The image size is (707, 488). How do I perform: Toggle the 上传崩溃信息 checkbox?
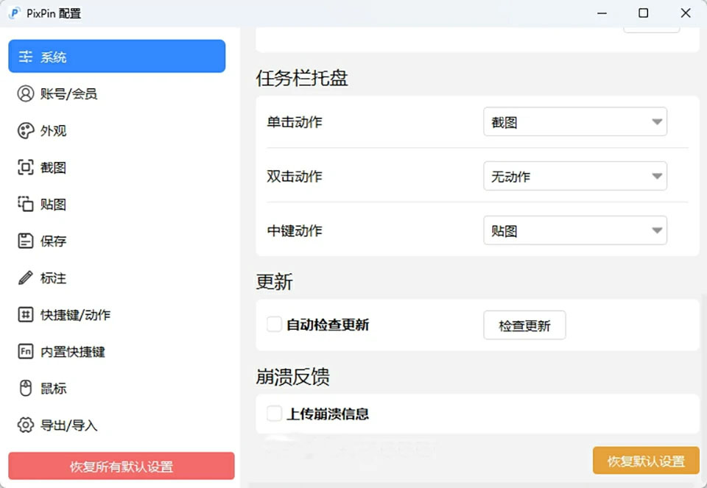pos(274,413)
